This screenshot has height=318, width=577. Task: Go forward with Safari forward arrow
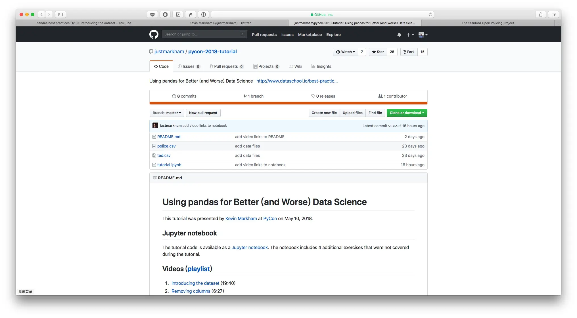(49, 14)
